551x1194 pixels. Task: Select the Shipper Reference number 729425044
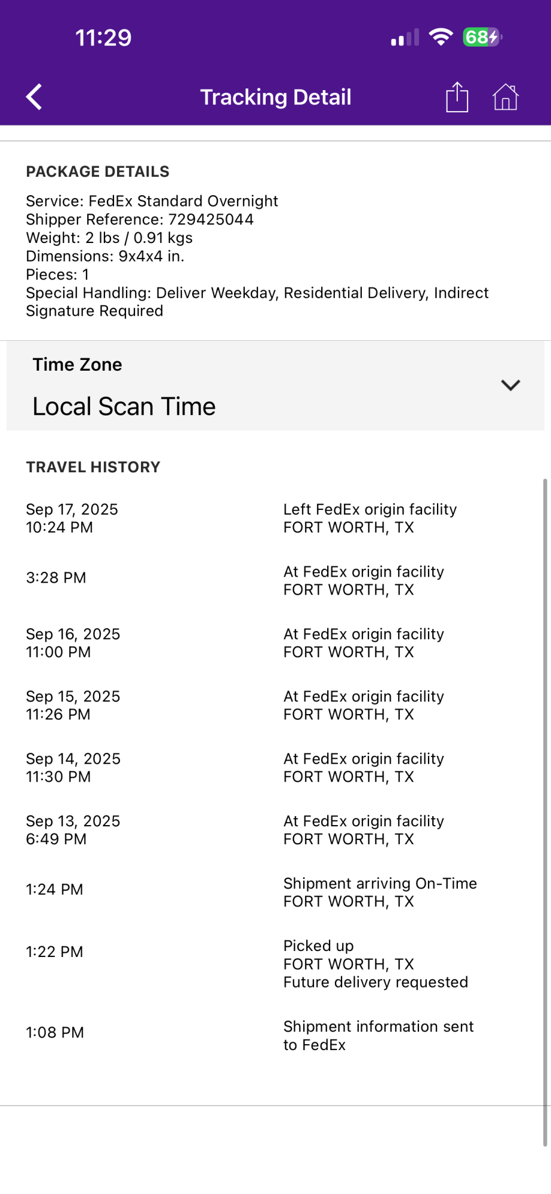pos(211,220)
